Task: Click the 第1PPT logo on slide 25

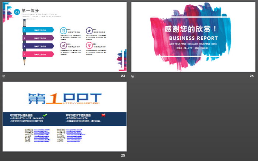Action: click(64, 98)
